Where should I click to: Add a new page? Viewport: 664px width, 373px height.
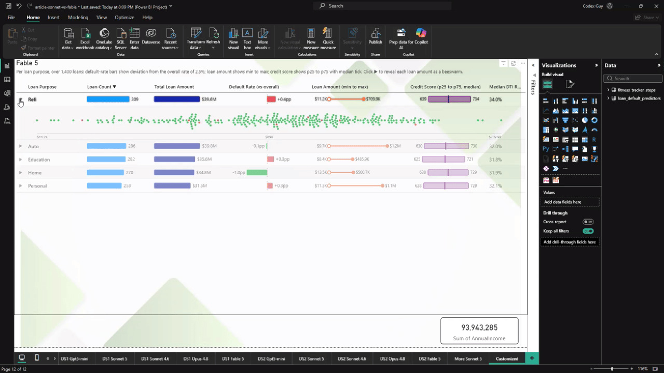point(532,358)
